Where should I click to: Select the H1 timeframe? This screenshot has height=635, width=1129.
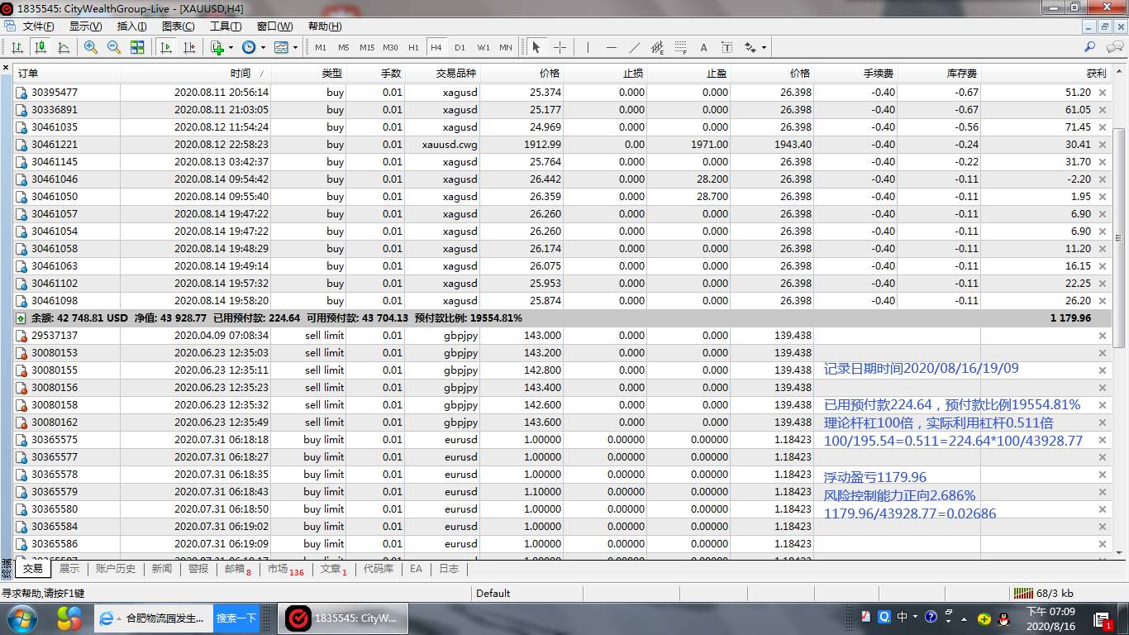(414, 47)
